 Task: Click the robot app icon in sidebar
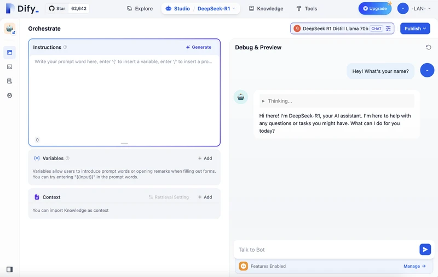[x=10, y=29]
